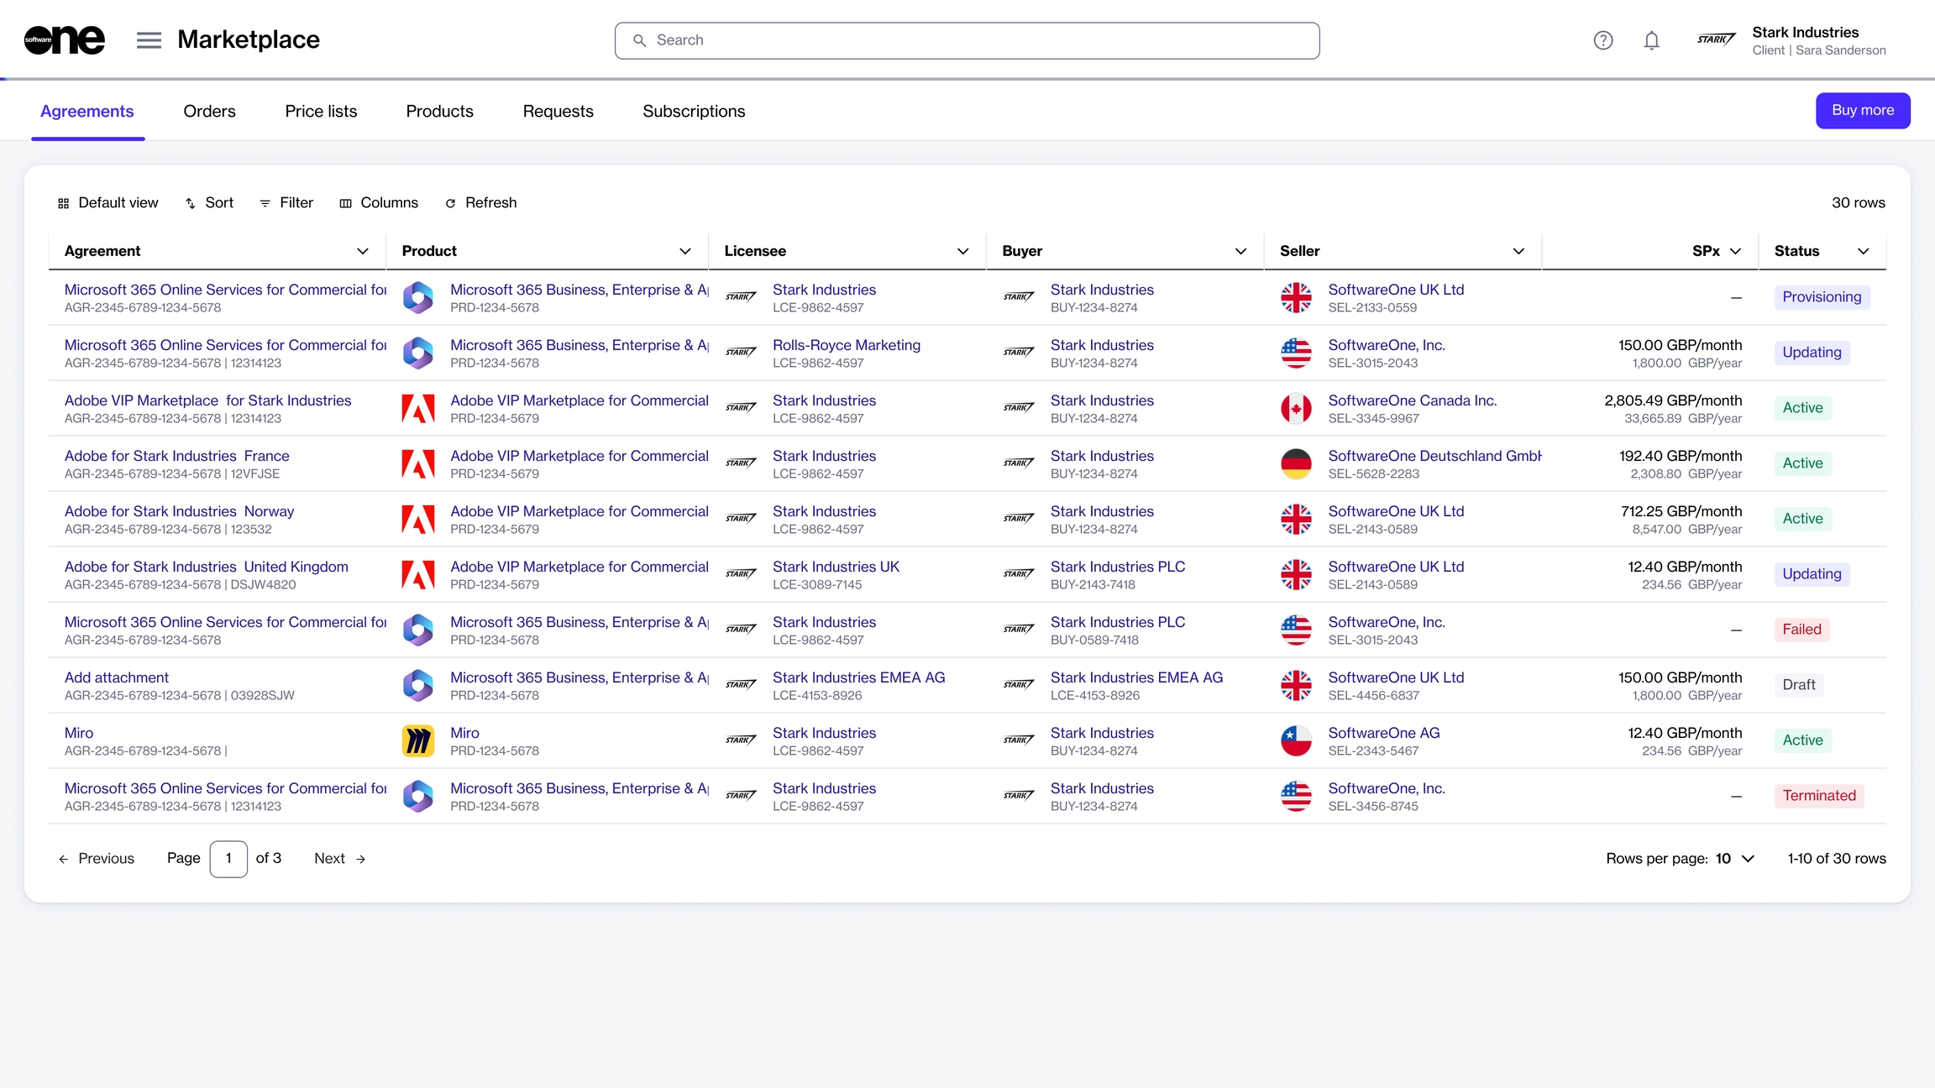Click the help question mark icon

1602,40
